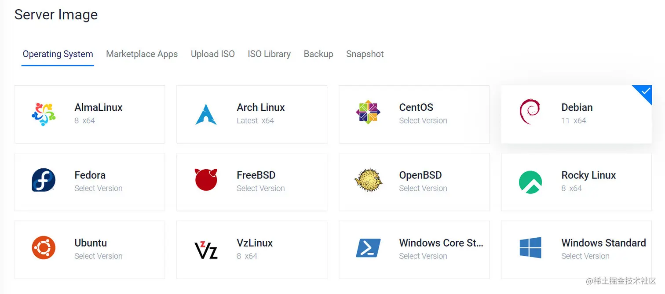Click the Rocky Linux server card

click(x=577, y=181)
